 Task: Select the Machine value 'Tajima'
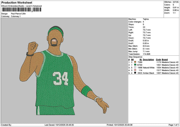click(146, 19)
